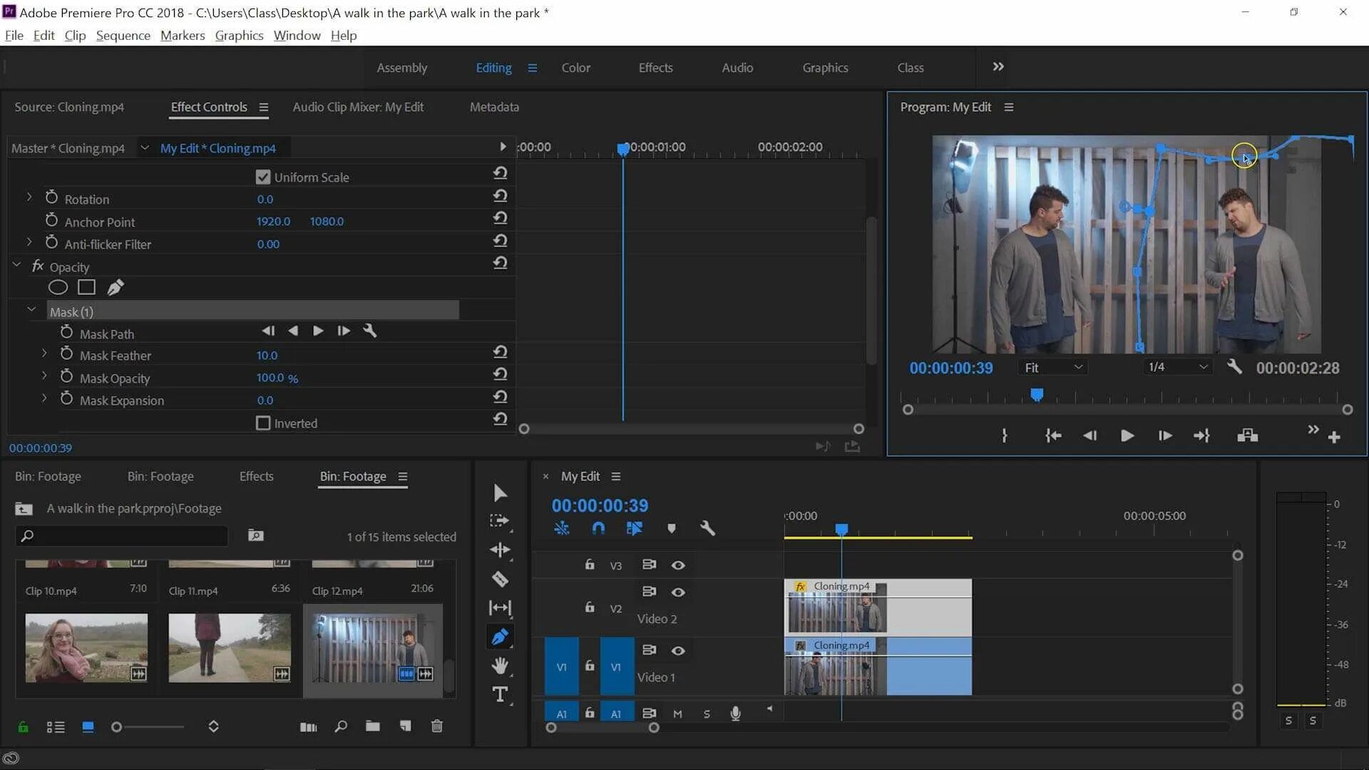Select the ellipse mask tool
The width and height of the screenshot is (1369, 770).
click(x=56, y=287)
